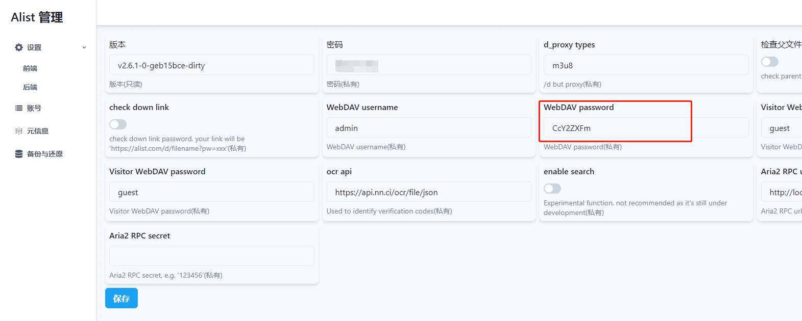Open the 前端 settings page
This screenshot has height=321, width=802.
click(30, 68)
